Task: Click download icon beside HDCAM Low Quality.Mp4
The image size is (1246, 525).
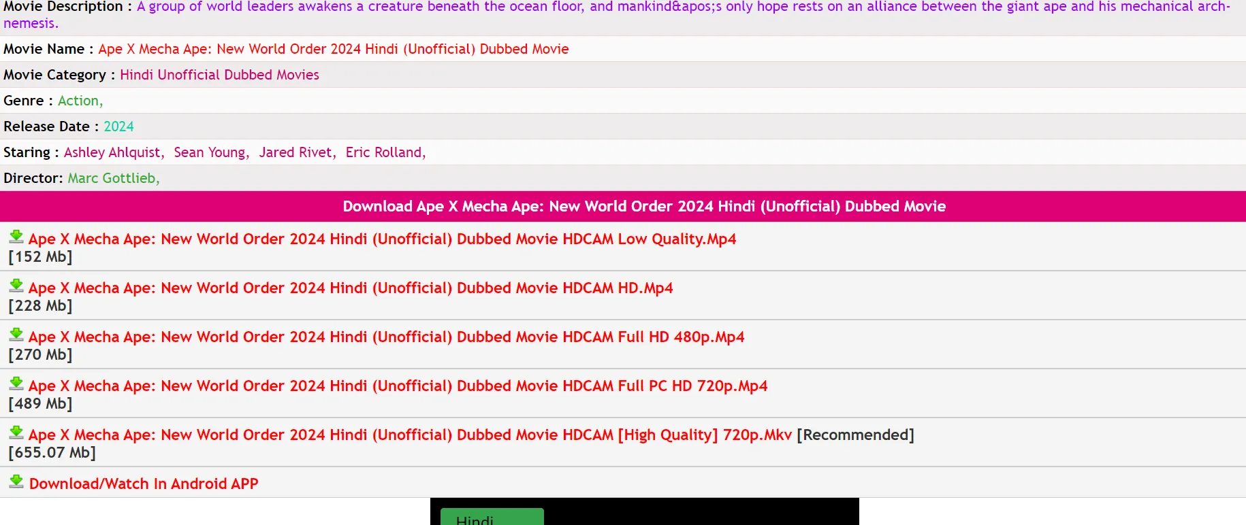Action: 16,237
